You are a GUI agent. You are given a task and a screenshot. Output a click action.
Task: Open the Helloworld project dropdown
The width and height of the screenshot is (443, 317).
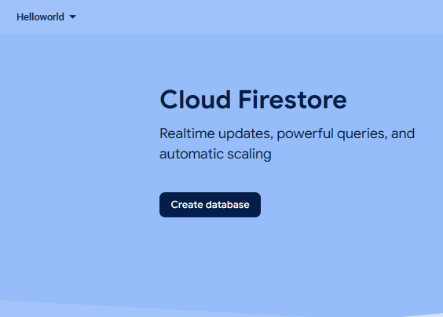click(46, 17)
